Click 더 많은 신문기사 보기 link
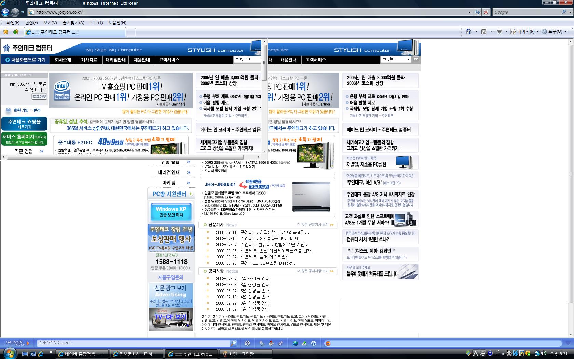Image resolution: width=574 pixels, height=359 pixels. pos(315,225)
